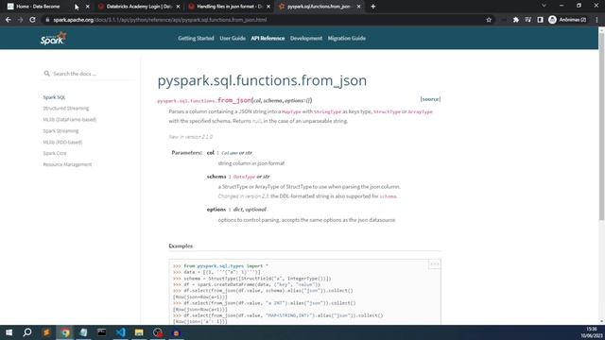Image resolution: width=605 pixels, height=340 pixels.
Task: Click the 'New in version 2.1.0' text
Action: coord(191,137)
